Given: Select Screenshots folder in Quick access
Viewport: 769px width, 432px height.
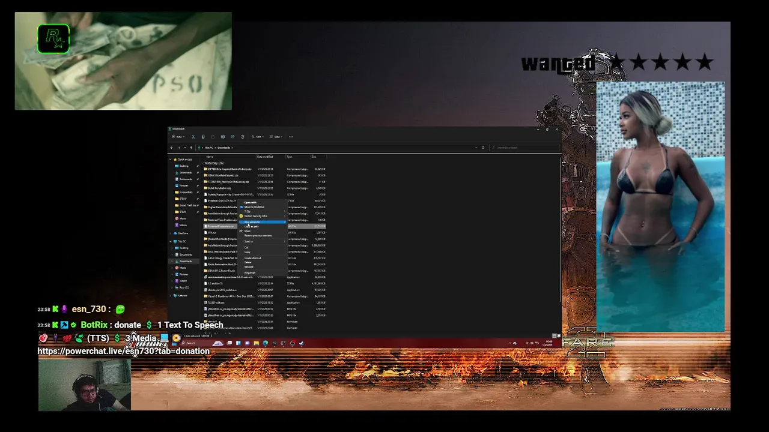Looking at the screenshot, I should (186, 192).
